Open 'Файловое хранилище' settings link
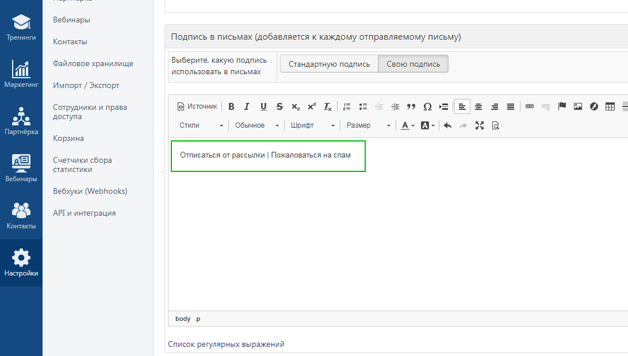Screen dimensions: 628x356 [93, 63]
